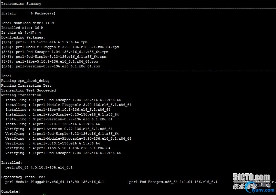Click the 'Installing : 4:perl-libs-5.10.1' line
Viewport: 276px width, 195px height.
pyautogui.click(x=58, y=110)
